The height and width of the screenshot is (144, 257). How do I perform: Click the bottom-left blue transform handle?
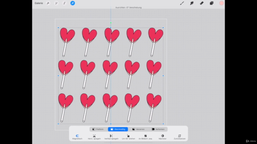58,124
